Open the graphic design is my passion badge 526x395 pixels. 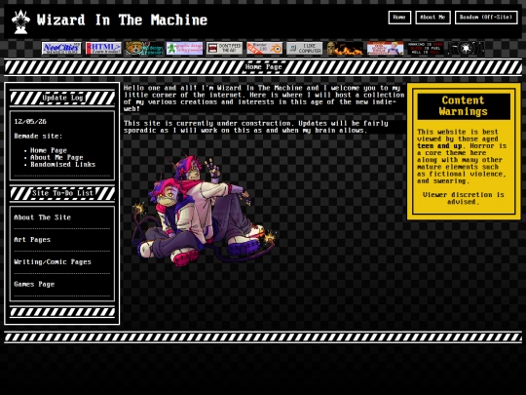click(x=184, y=48)
